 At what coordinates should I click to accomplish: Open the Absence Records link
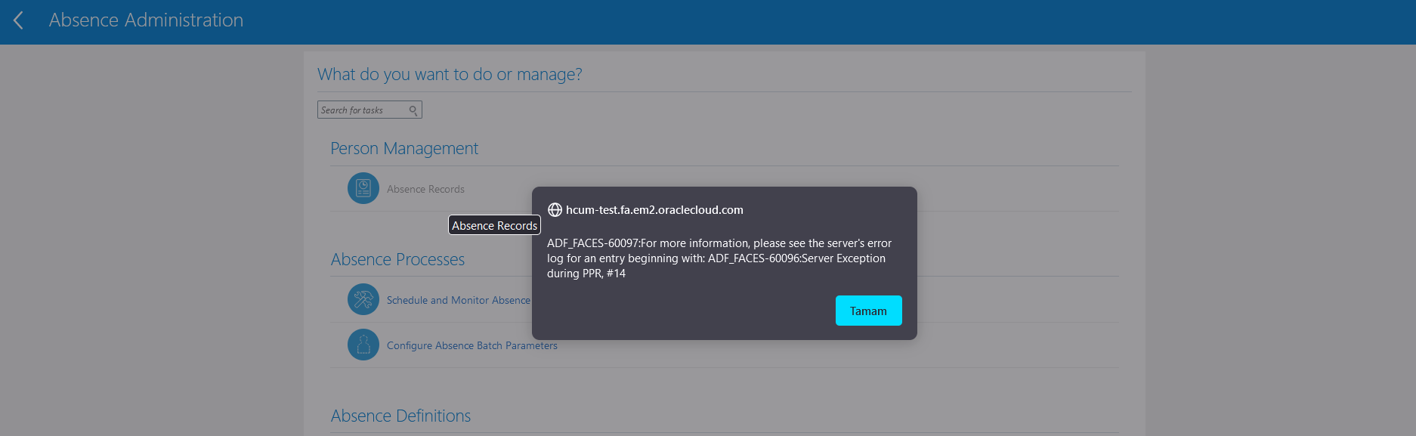coord(425,189)
